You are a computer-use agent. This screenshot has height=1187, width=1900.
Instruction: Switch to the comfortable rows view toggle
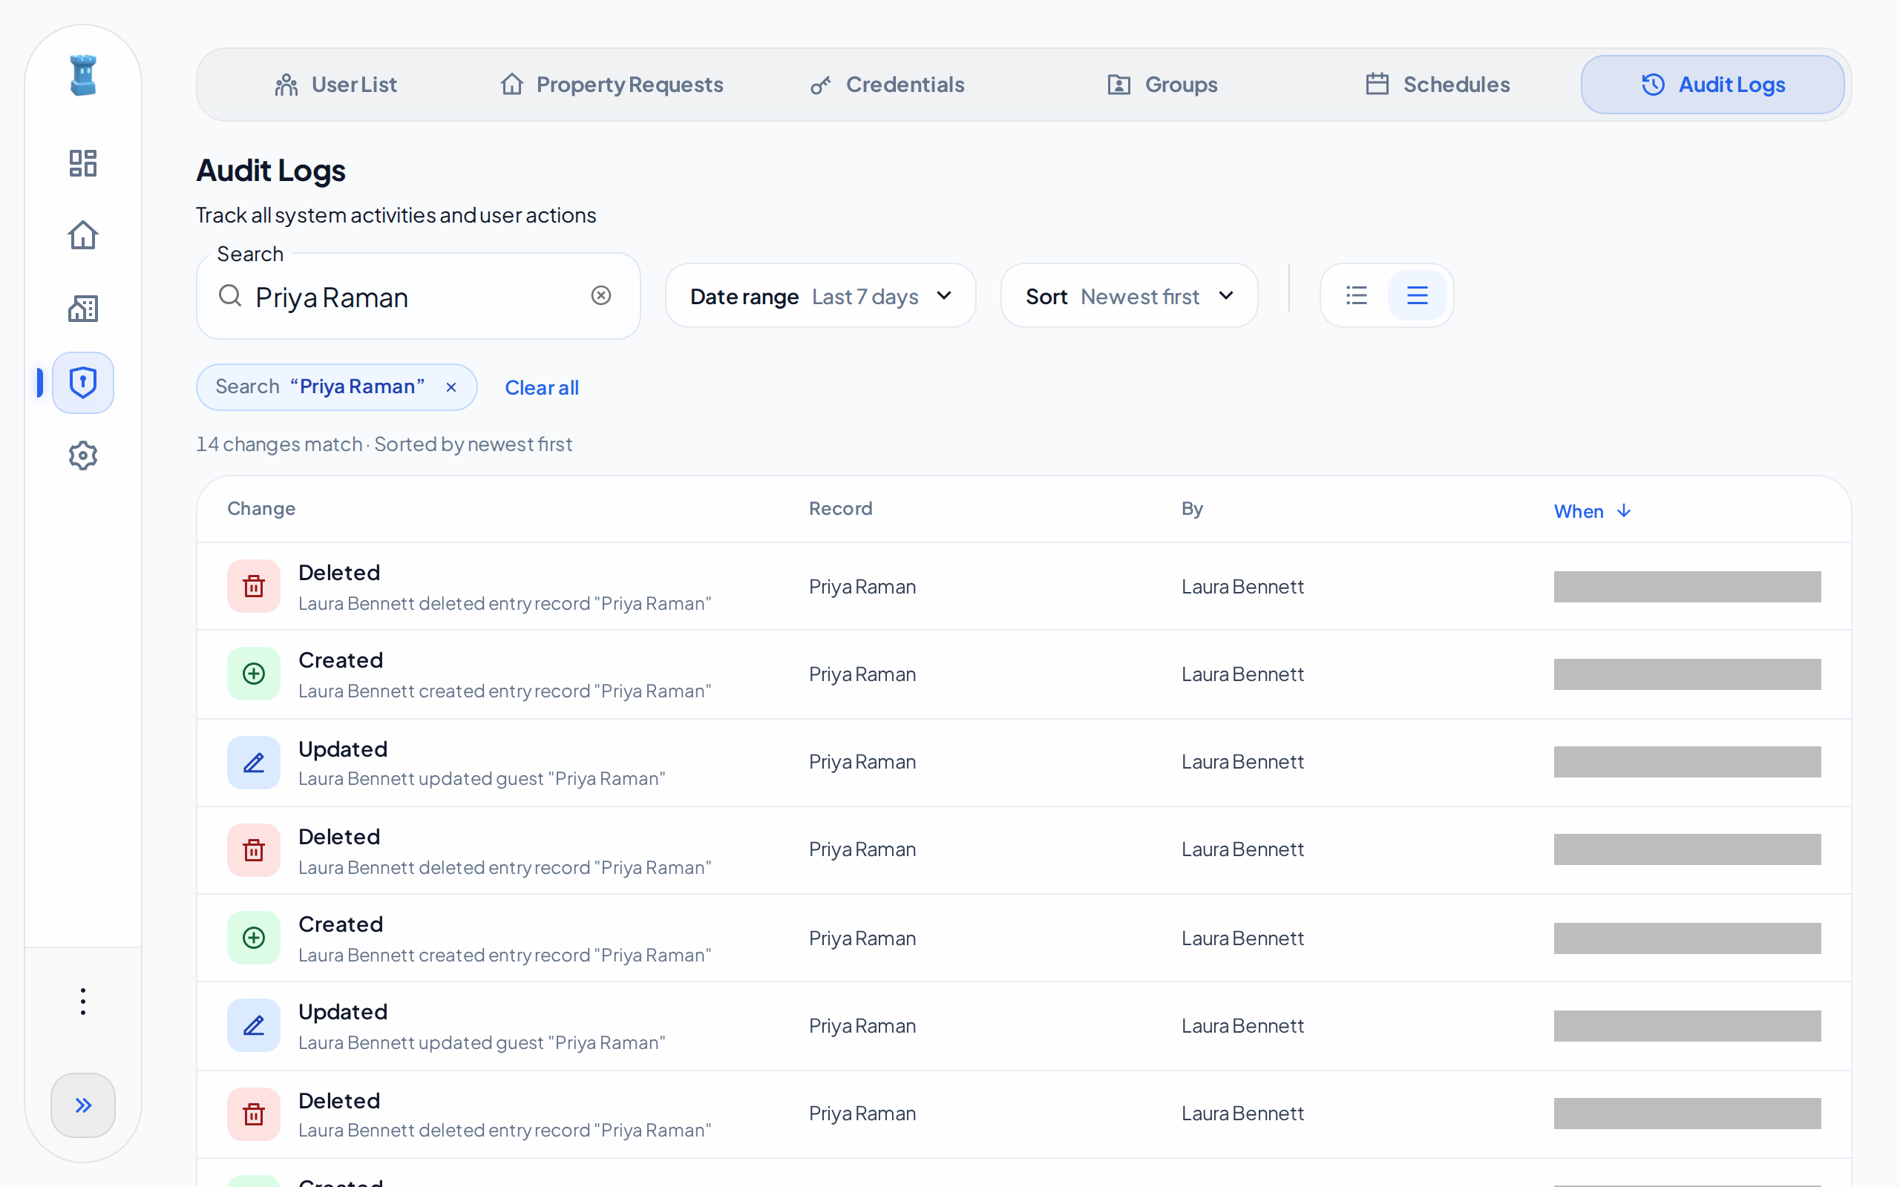(1417, 295)
